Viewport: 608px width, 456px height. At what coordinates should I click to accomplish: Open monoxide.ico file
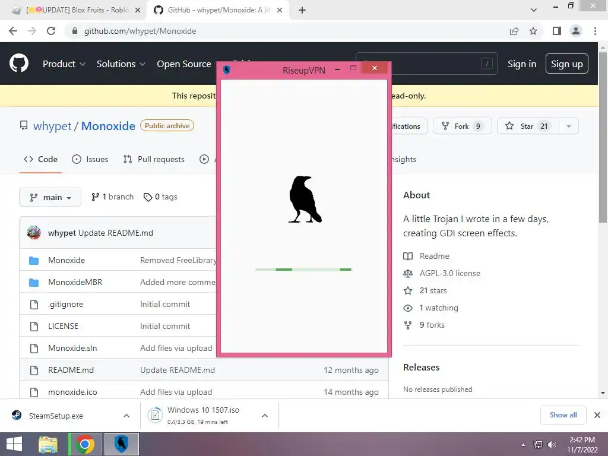pyautogui.click(x=72, y=392)
